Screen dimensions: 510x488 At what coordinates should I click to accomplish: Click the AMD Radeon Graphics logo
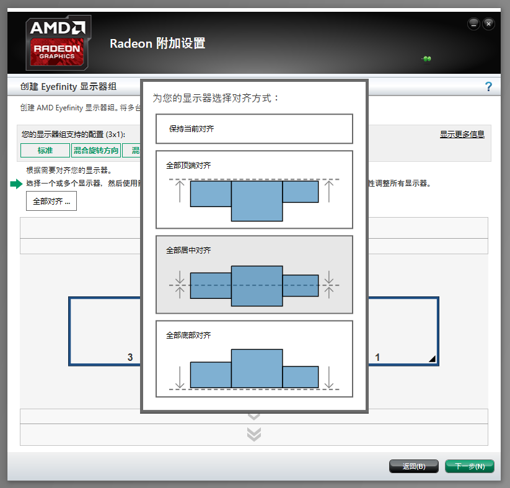58,42
